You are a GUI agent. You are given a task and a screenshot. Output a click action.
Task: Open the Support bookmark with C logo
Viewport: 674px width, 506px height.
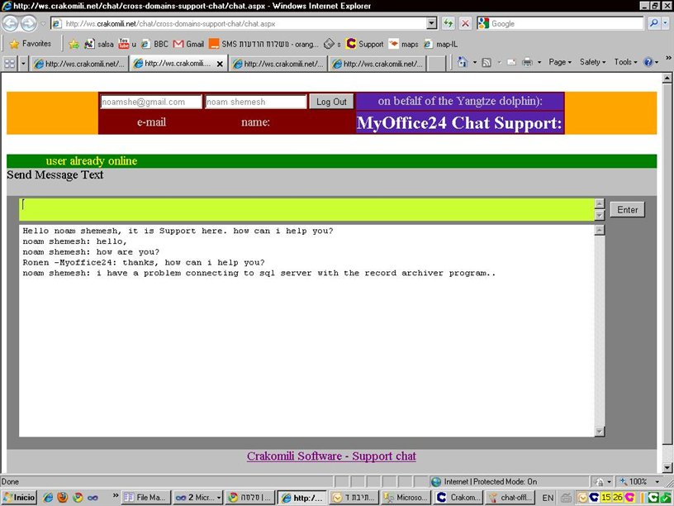pyautogui.click(x=365, y=44)
